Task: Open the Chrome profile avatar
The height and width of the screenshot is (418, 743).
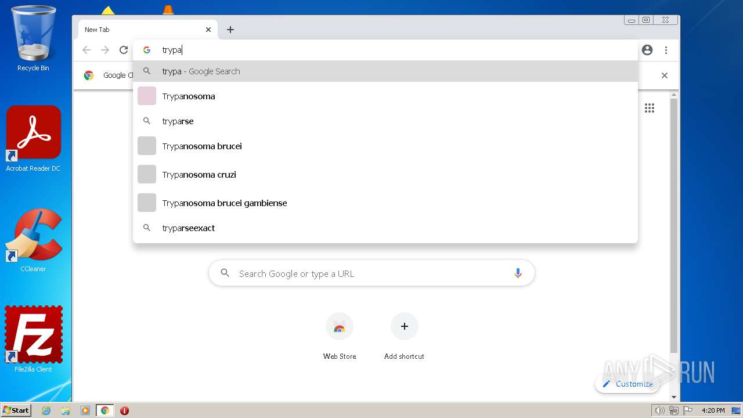Action: click(647, 50)
